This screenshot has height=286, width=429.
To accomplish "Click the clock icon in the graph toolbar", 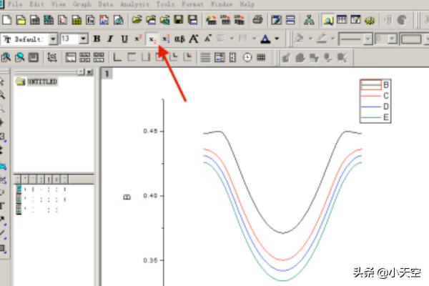I will (247, 56).
